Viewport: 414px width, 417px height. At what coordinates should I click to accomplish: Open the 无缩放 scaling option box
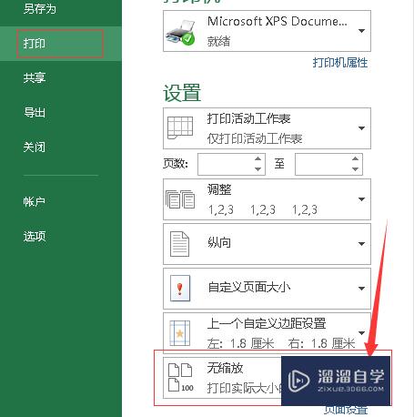tap(222, 378)
